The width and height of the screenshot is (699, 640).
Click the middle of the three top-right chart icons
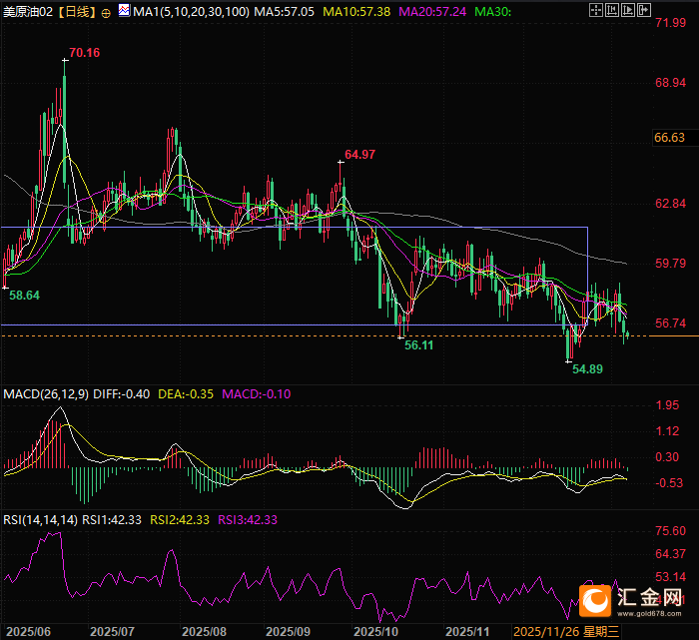click(x=614, y=12)
